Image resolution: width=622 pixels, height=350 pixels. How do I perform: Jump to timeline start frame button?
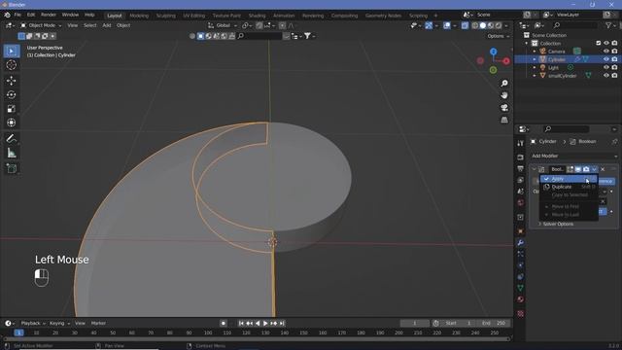(241, 324)
